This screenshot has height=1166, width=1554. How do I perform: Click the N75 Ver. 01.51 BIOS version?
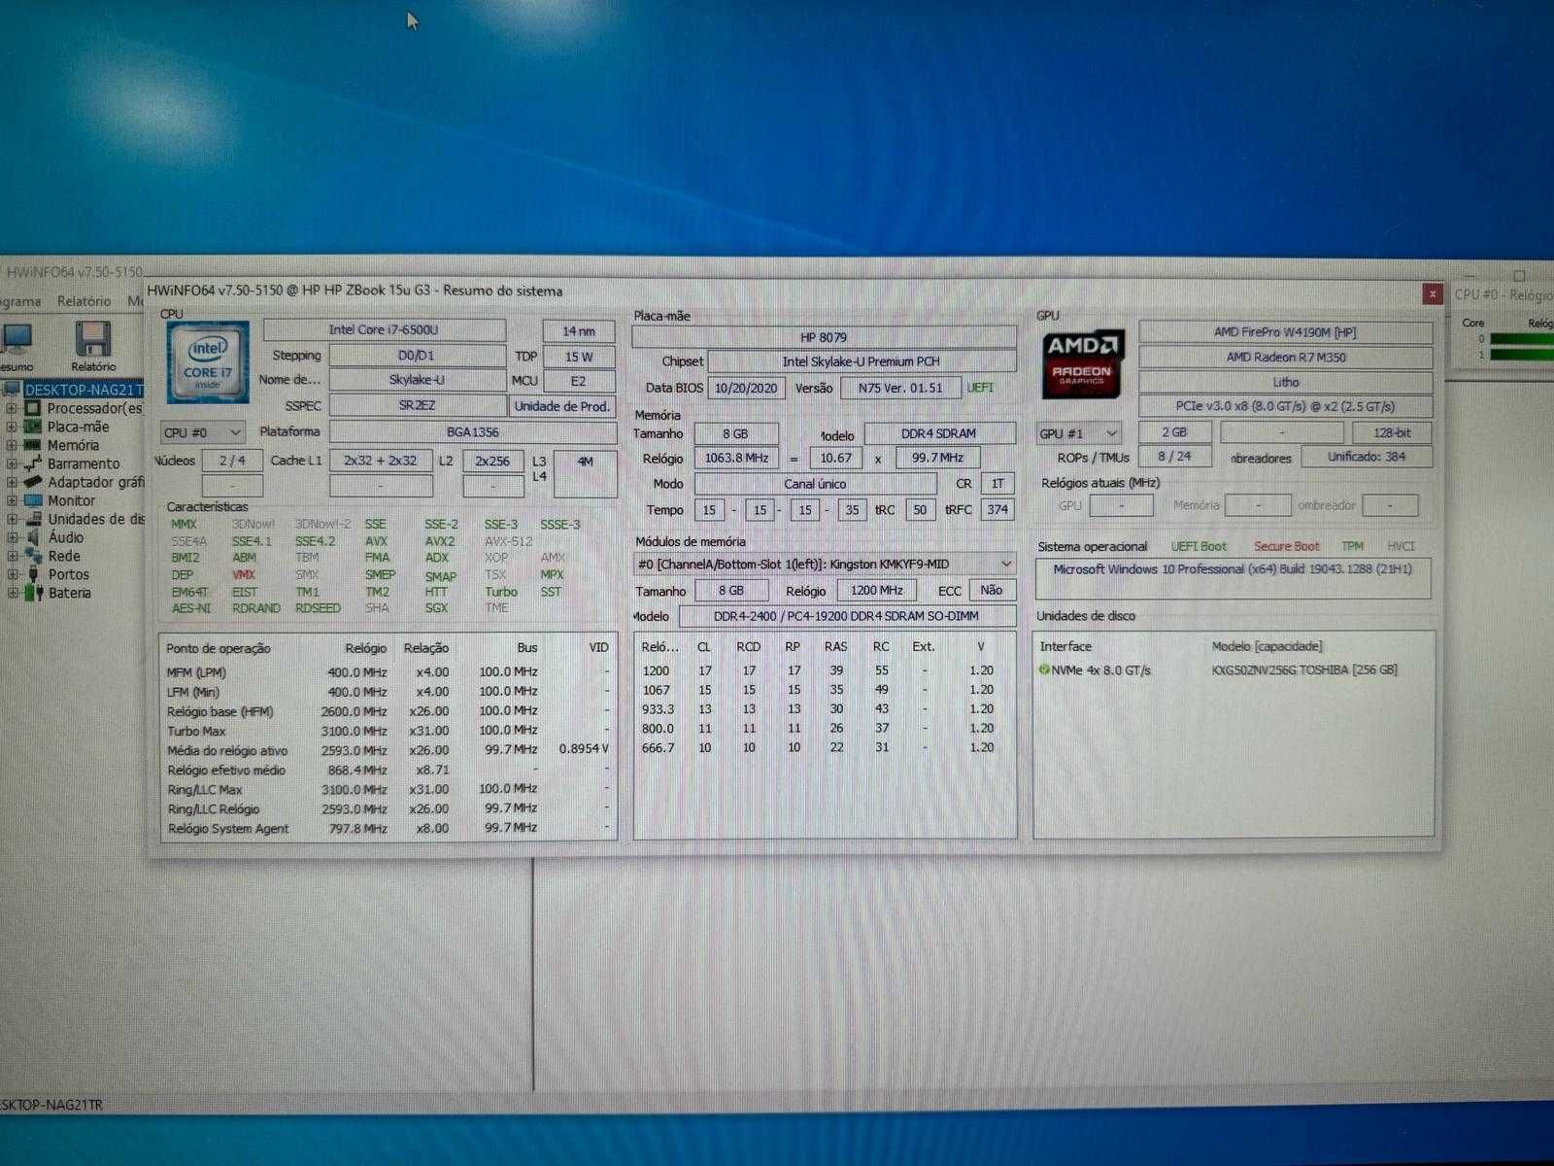pos(900,388)
